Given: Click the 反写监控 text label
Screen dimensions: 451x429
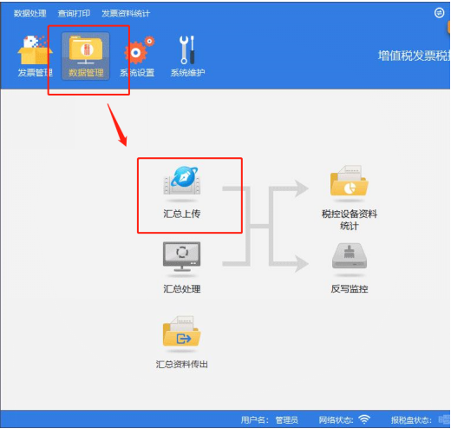Looking at the screenshot, I should pyautogui.click(x=350, y=289).
